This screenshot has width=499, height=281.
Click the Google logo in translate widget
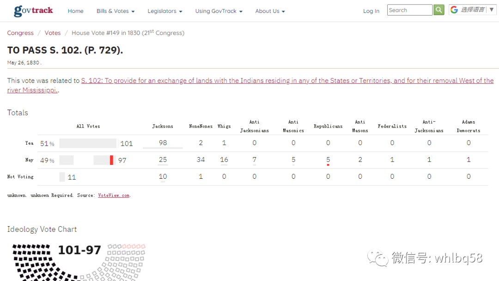[454, 10]
